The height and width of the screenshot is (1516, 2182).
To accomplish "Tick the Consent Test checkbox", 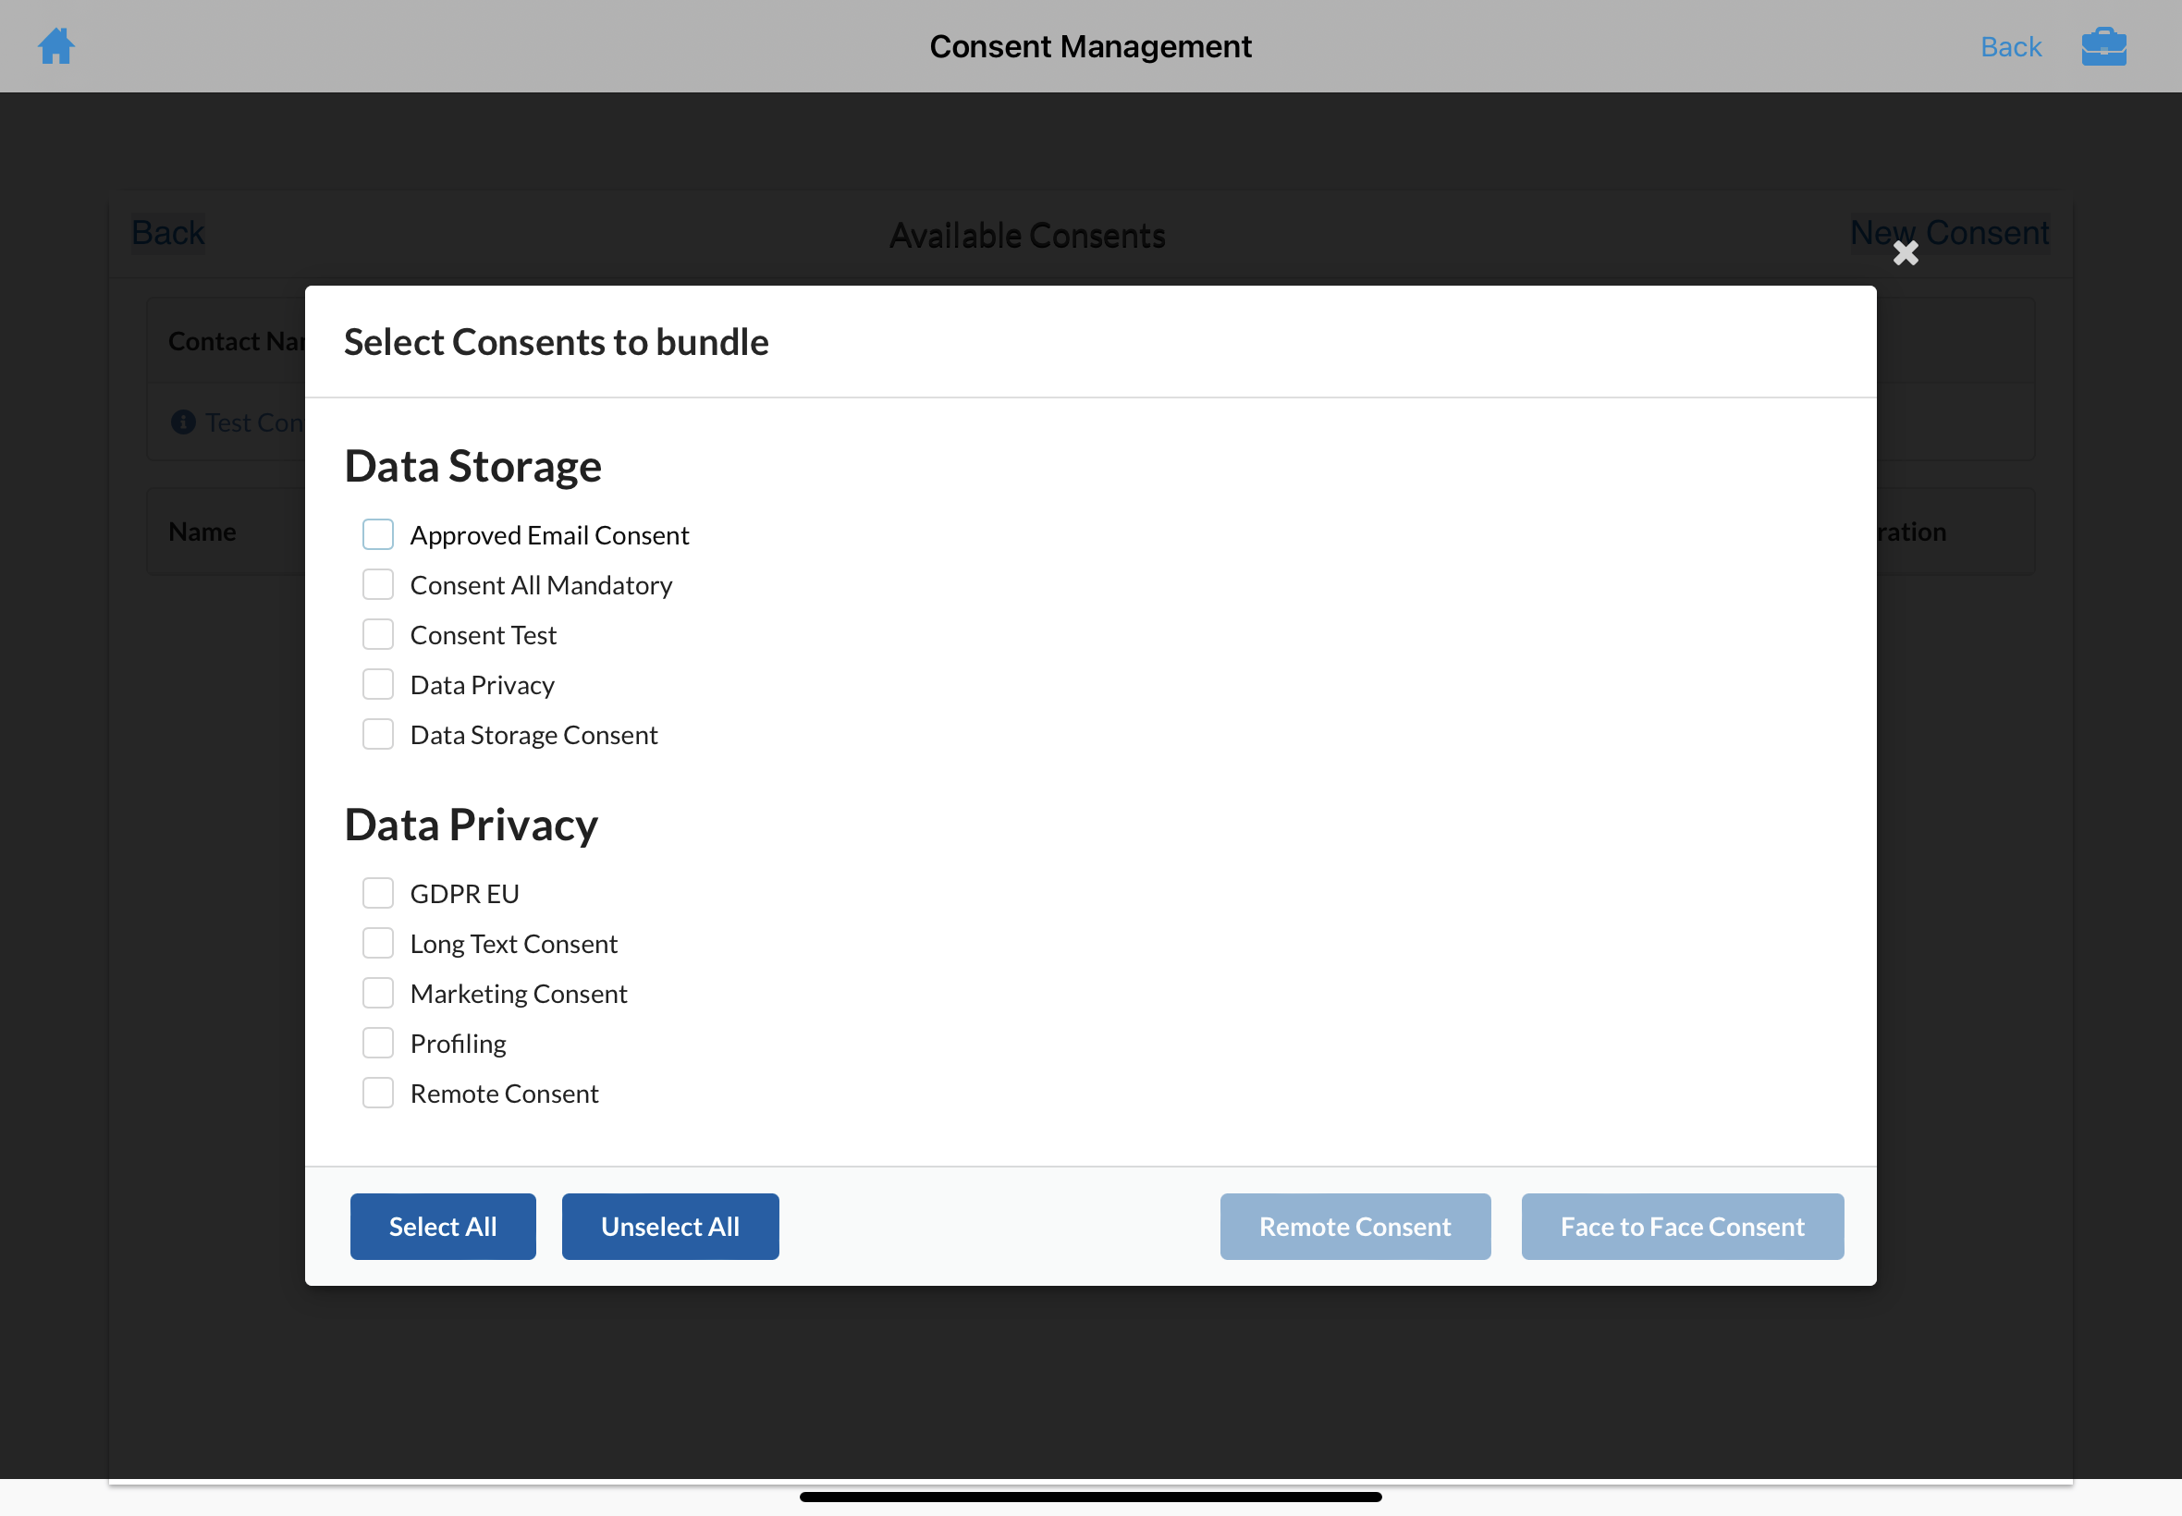I will pos(378,634).
